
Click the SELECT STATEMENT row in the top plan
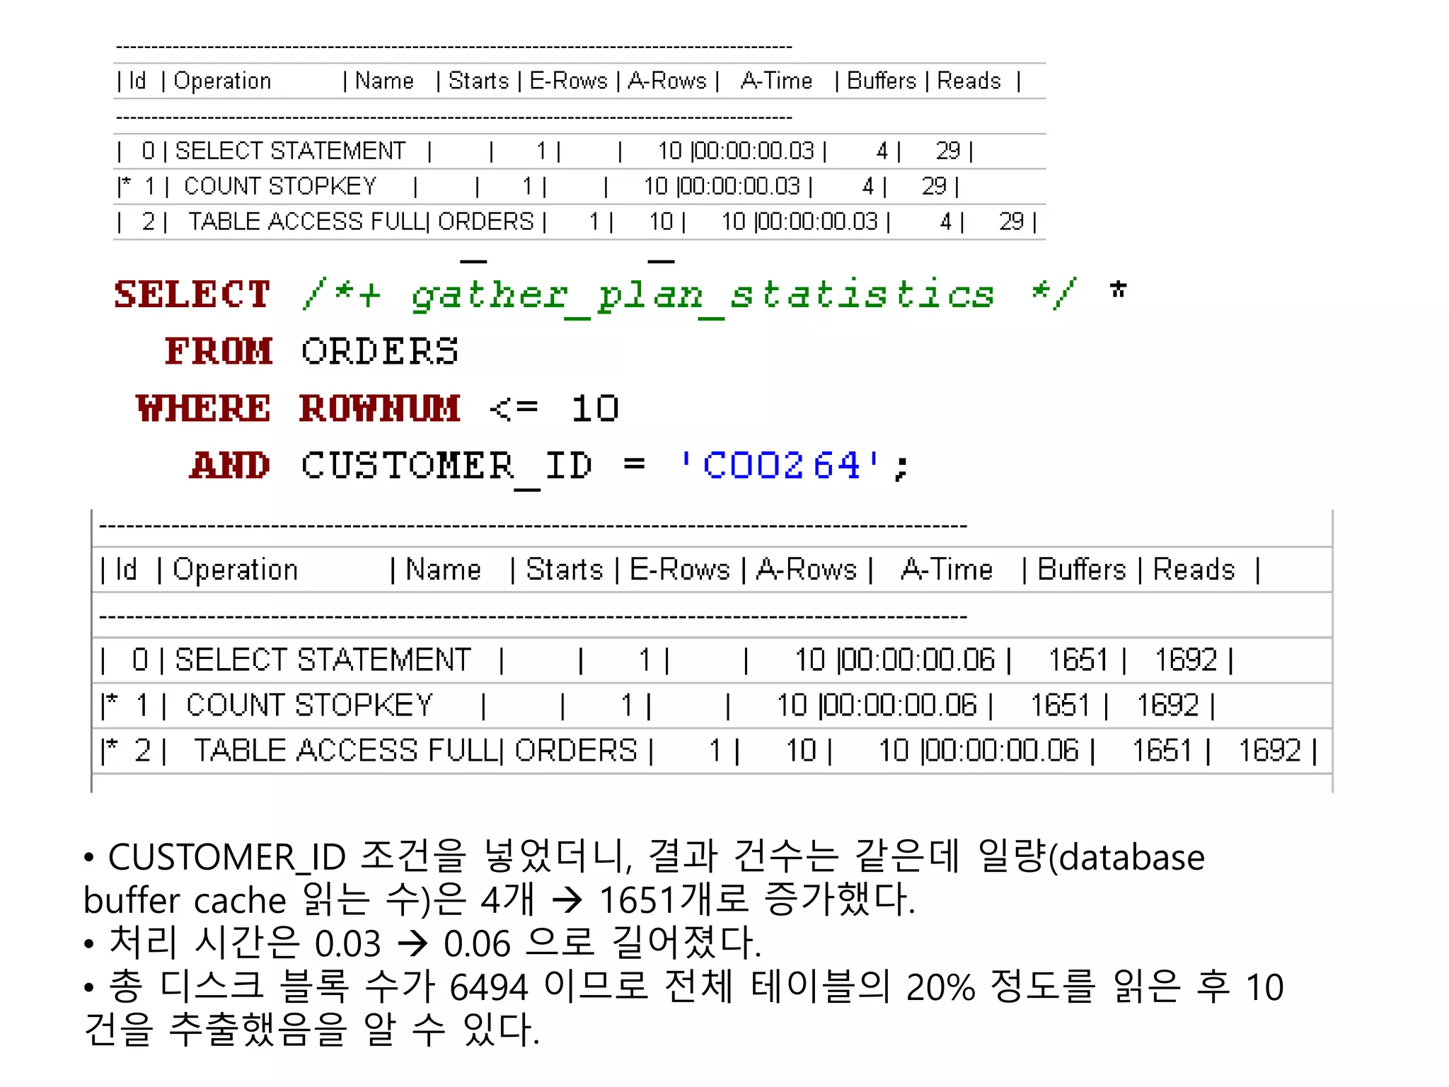point(290,151)
